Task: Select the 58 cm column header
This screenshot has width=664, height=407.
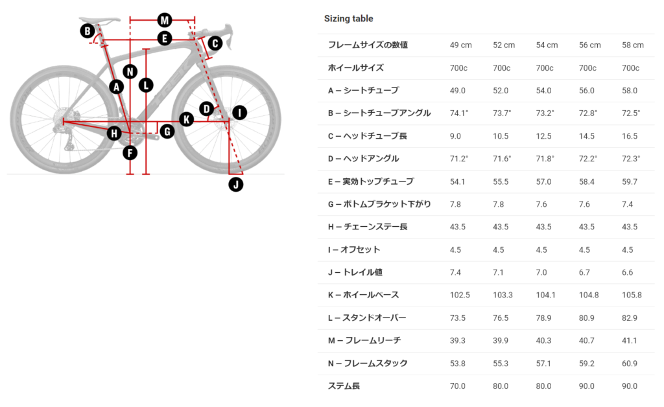Action: click(x=632, y=45)
